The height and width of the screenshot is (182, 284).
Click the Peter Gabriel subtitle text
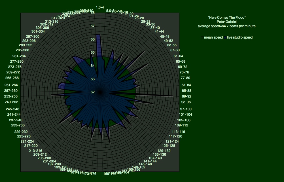tap(226, 22)
